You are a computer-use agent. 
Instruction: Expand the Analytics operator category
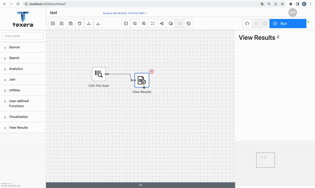[x=23, y=69]
